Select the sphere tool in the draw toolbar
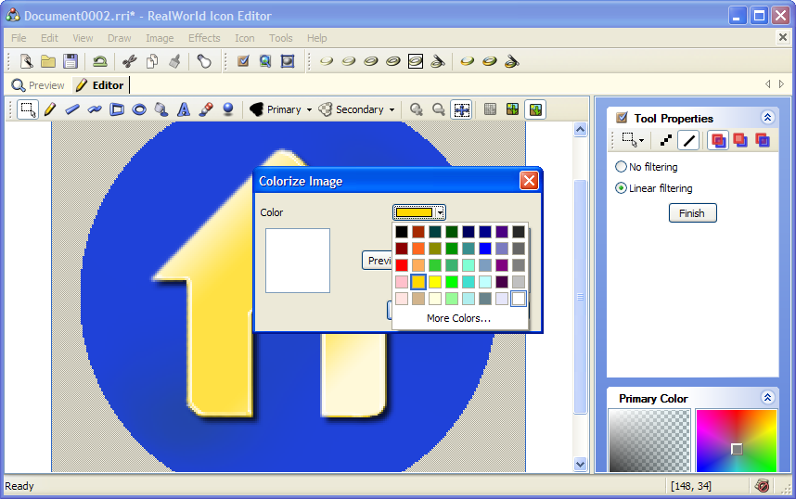Screen dimensions: 796x499 (x=228, y=109)
